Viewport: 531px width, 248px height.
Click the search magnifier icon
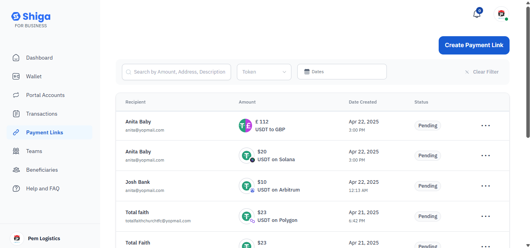[x=129, y=72]
